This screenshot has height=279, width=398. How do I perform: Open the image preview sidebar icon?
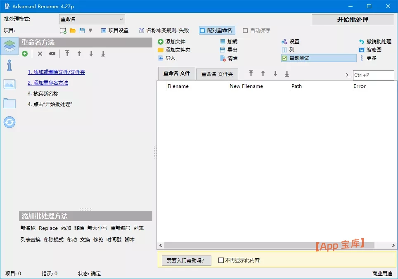(9, 84)
